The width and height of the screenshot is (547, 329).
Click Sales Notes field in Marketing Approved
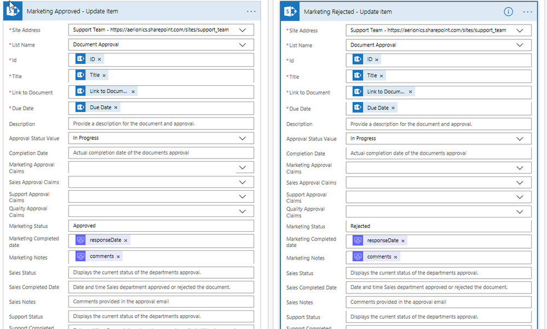click(x=161, y=302)
